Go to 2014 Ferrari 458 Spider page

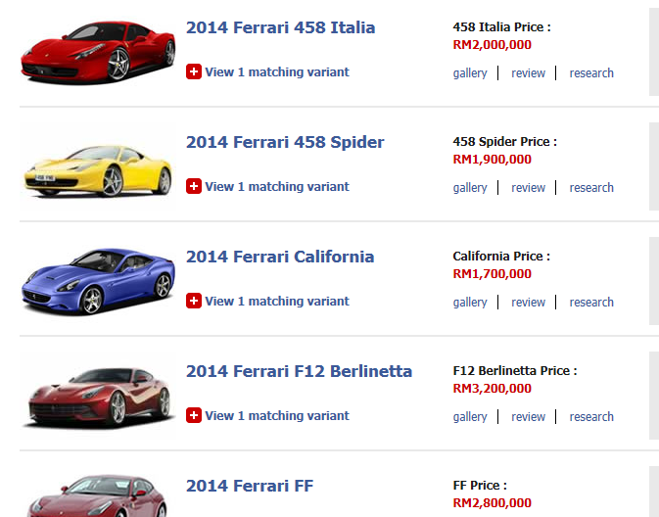pos(285,142)
